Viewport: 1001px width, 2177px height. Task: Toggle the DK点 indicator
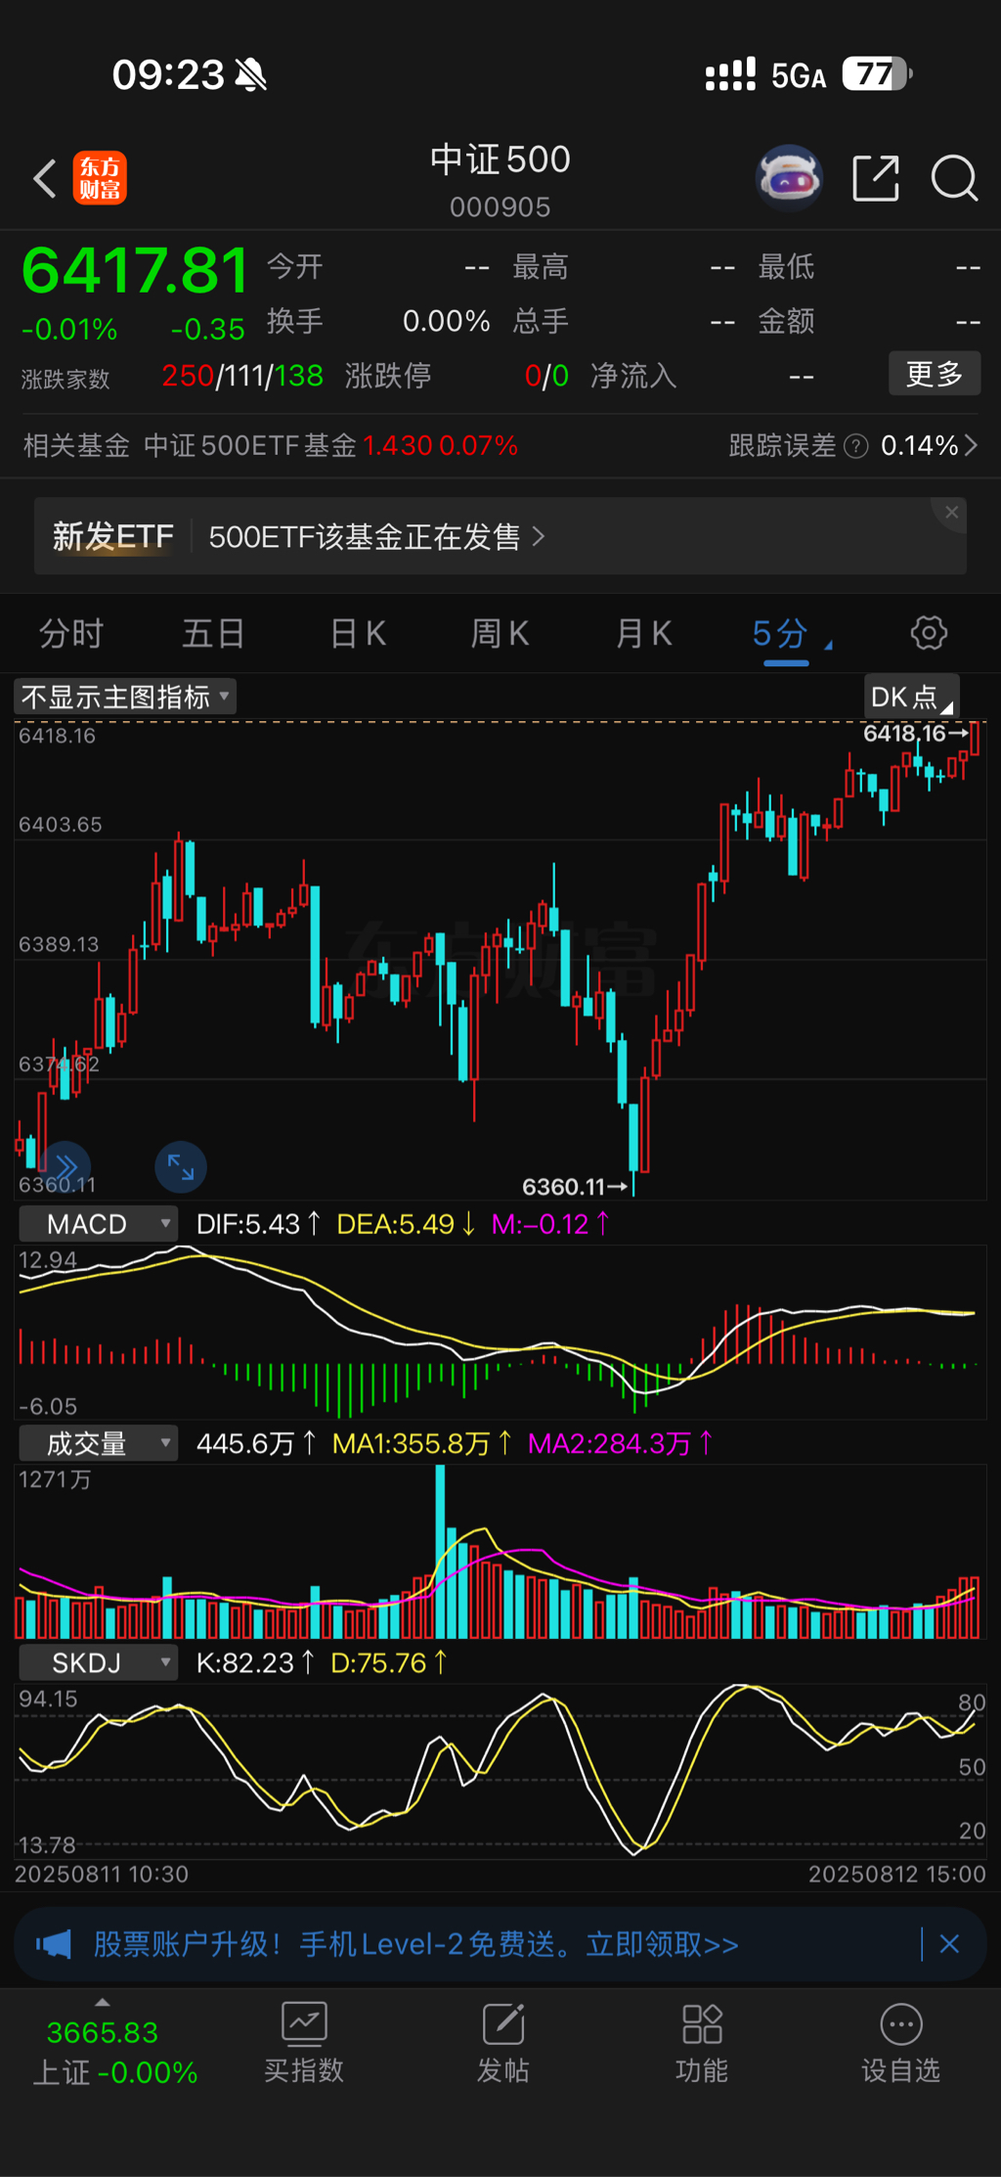910,697
